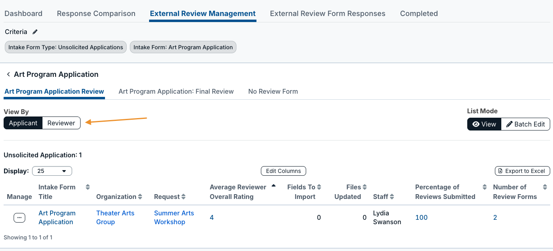Sort by Average Reviewer Overall Rating arrow
The image size is (553, 251).
274,186
